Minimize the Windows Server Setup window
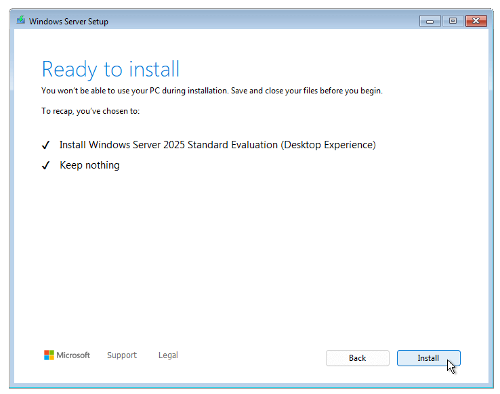Screen dimensions: 500x394 coord(430,22)
